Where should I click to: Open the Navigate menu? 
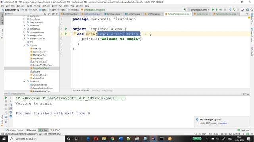pyautogui.click(x=21, y=6)
